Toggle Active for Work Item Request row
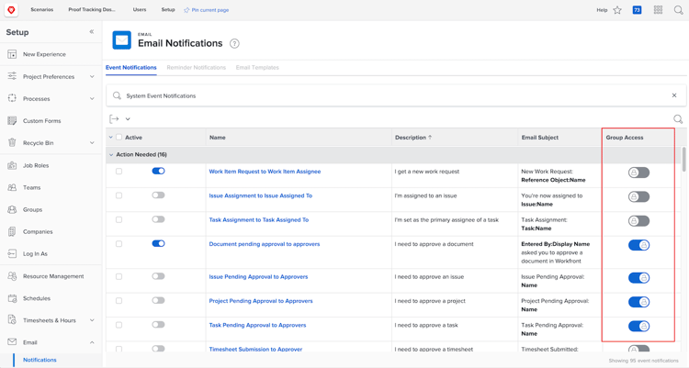 click(158, 172)
